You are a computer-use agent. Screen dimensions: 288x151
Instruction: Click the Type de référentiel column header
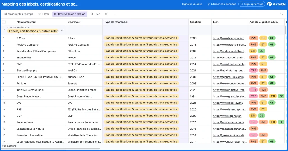[x=116, y=22]
